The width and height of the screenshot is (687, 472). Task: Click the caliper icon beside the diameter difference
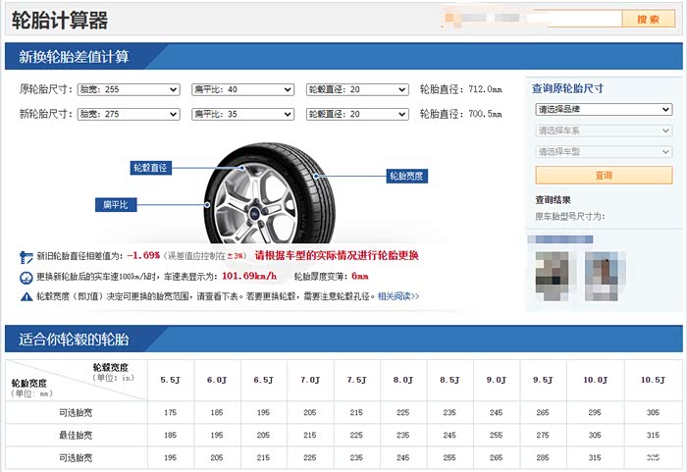(x=26, y=257)
